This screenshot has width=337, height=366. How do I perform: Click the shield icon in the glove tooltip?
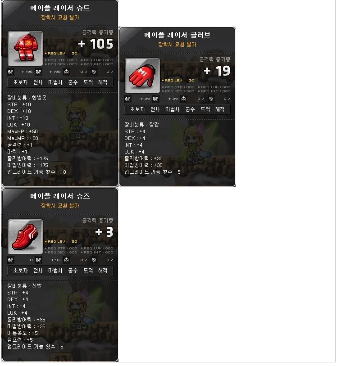coord(211,99)
